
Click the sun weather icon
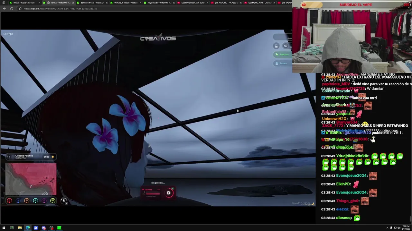pyautogui.click(x=53, y=157)
